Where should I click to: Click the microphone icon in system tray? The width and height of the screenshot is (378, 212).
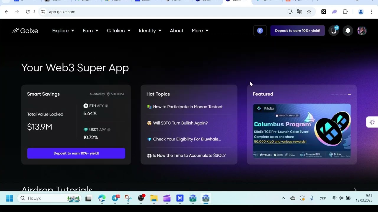click(312, 198)
